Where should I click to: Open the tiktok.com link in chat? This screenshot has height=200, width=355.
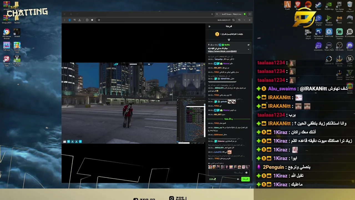pyautogui.click(x=222, y=51)
